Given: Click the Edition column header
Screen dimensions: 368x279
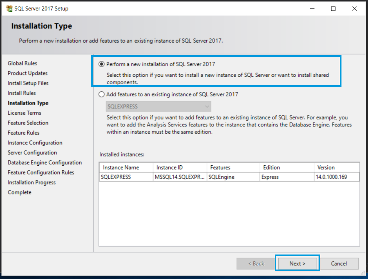Looking at the screenshot, I should coord(287,167).
